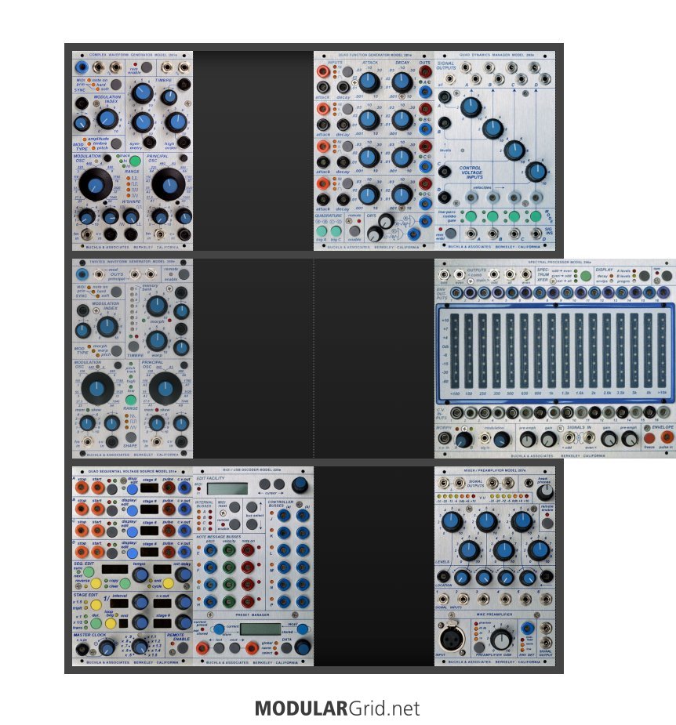Click the blue banana jack at 261e top-left
Viewport: 676px width, 725px height.
click(82, 67)
